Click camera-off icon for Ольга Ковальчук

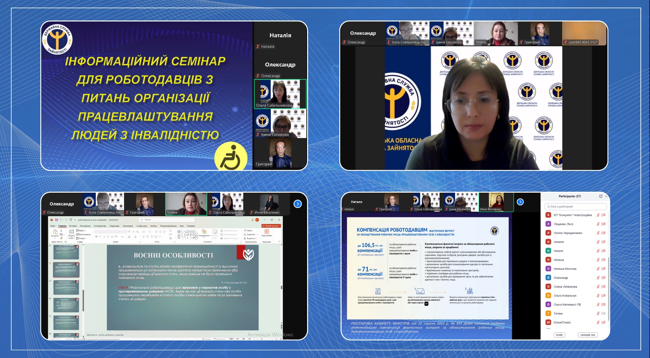click(x=603, y=296)
